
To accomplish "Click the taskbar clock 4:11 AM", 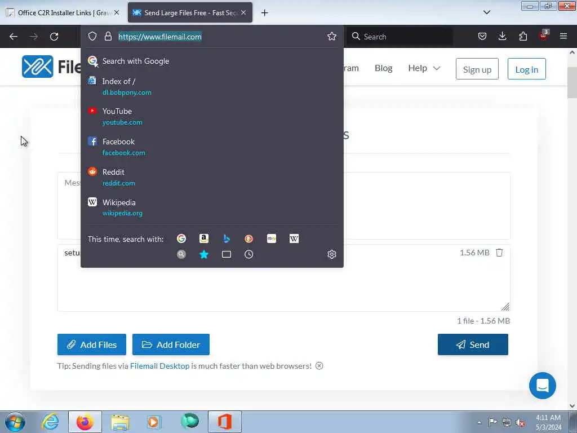I will point(548,422).
